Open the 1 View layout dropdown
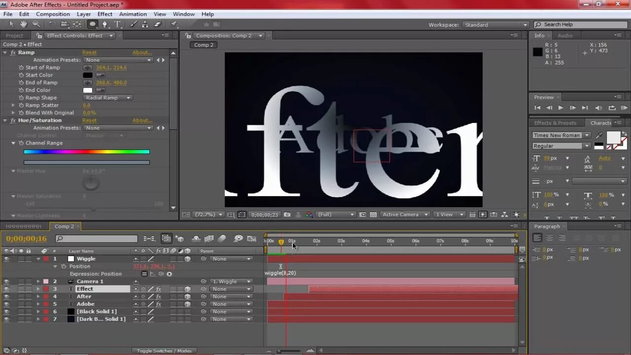The width and height of the screenshot is (631, 355). pos(450,214)
